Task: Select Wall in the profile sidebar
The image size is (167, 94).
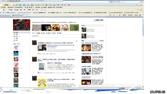Action: click(x=21, y=32)
